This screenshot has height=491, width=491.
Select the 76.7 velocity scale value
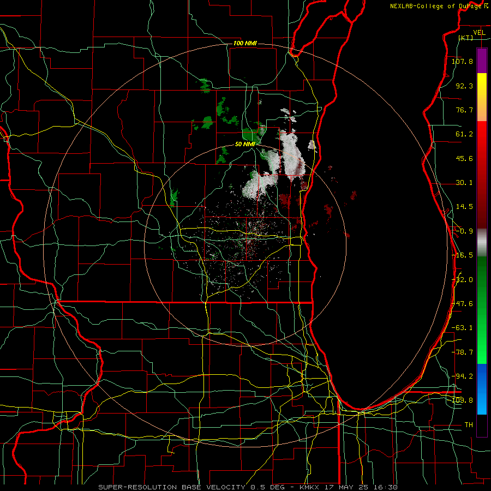click(464, 110)
